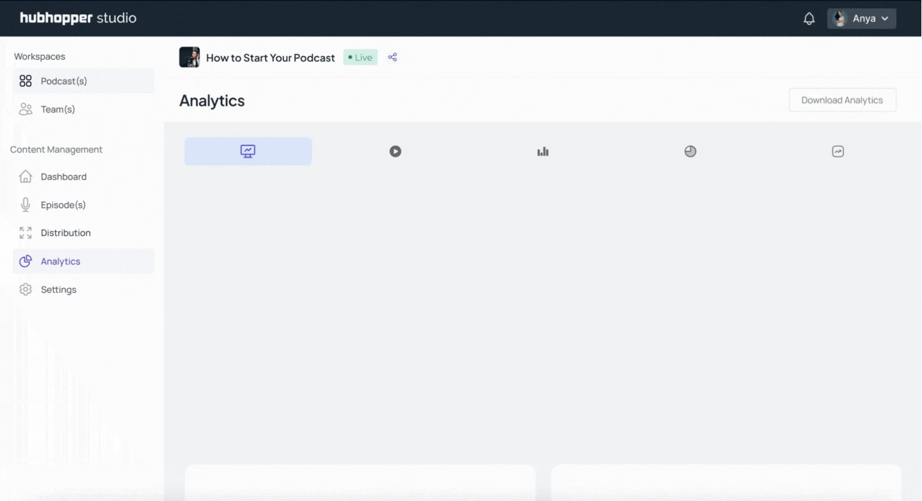The width and height of the screenshot is (922, 501).
Task: Click the Podcast(s) grid icon
Action: click(26, 81)
